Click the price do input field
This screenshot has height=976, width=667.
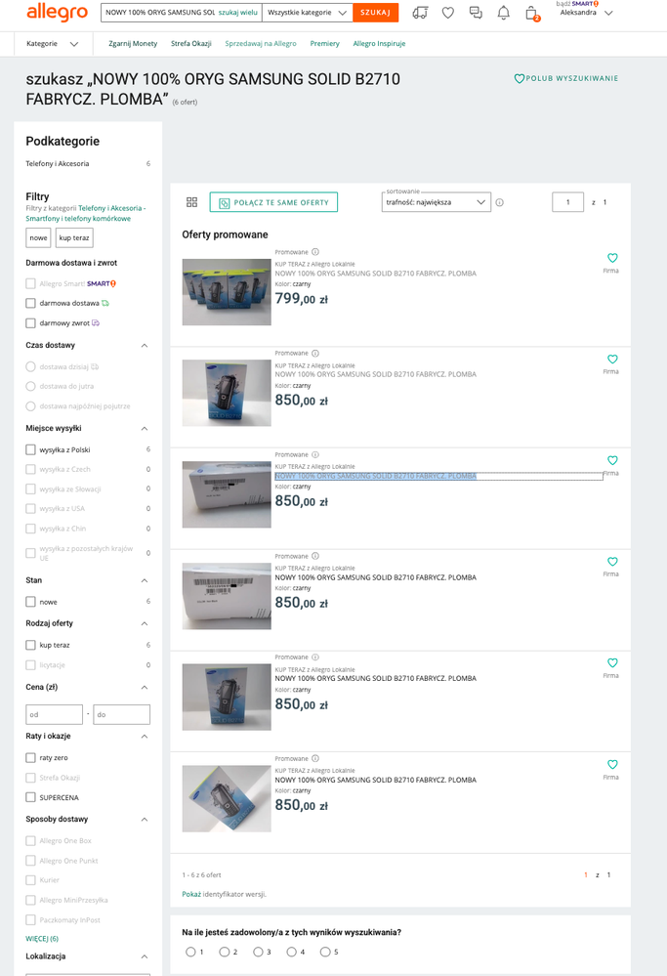(x=121, y=714)
